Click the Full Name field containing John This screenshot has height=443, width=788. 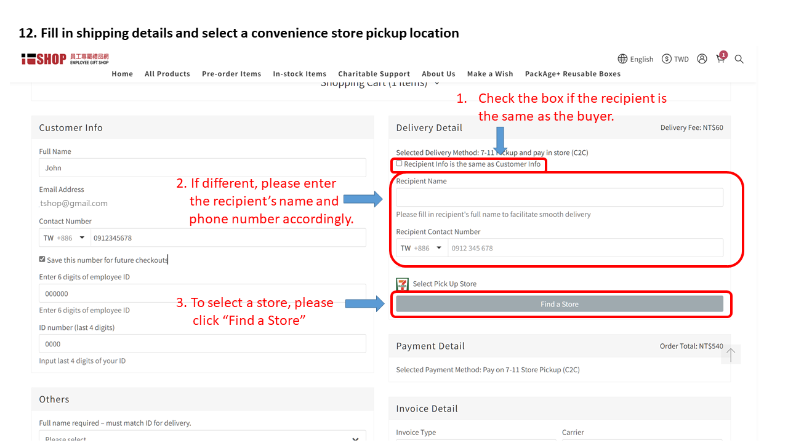point(203,168)
